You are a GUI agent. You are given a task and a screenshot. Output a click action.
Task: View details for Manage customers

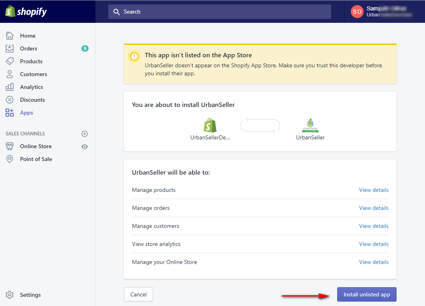373,226
